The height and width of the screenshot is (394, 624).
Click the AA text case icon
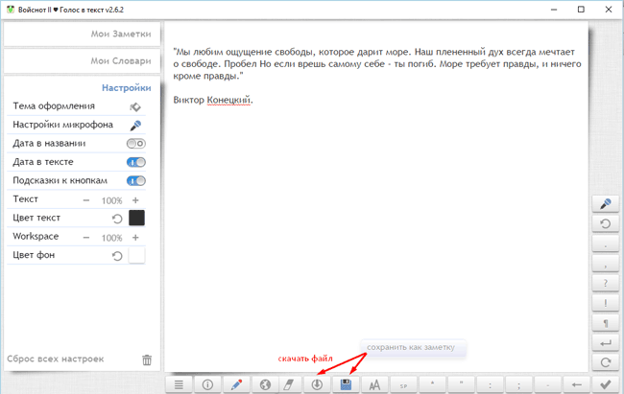(374, 384)
